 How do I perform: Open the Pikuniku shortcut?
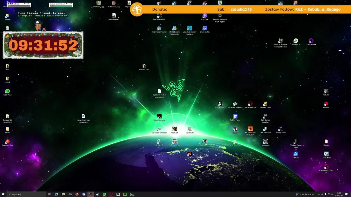326,105
